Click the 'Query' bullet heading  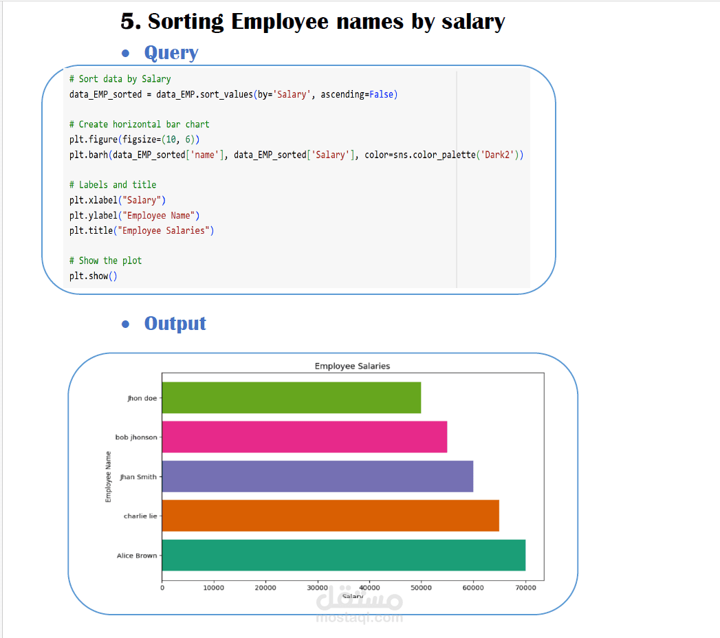[171, 53]
